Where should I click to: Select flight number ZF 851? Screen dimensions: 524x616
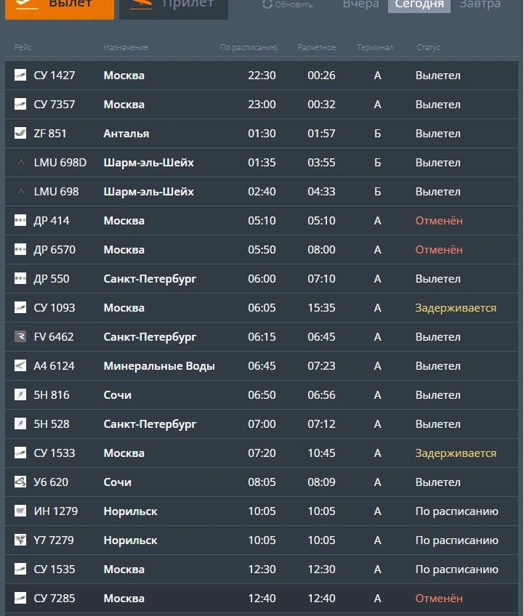pos(50,133)
